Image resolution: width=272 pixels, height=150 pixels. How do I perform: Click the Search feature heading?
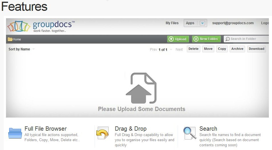click(x=208, y=129)
